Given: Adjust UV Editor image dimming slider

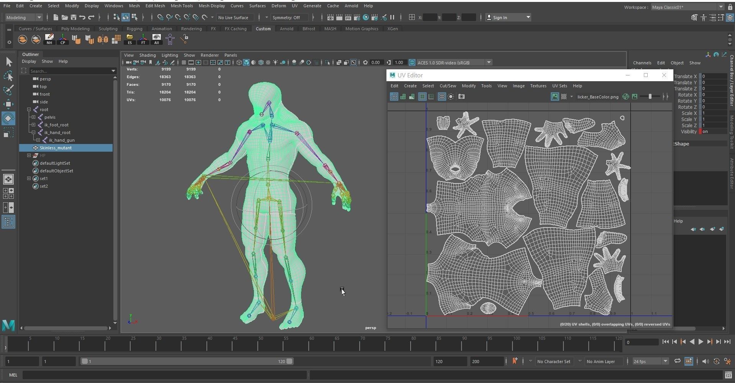Looking at the screenshot, I should (x=650, y=97).
